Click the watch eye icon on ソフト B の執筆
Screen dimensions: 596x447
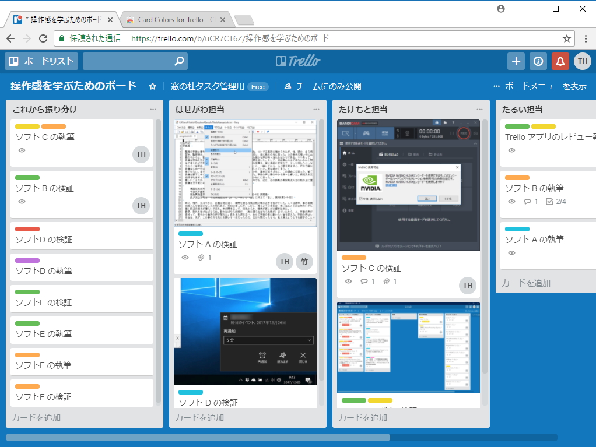pos(512,202)
